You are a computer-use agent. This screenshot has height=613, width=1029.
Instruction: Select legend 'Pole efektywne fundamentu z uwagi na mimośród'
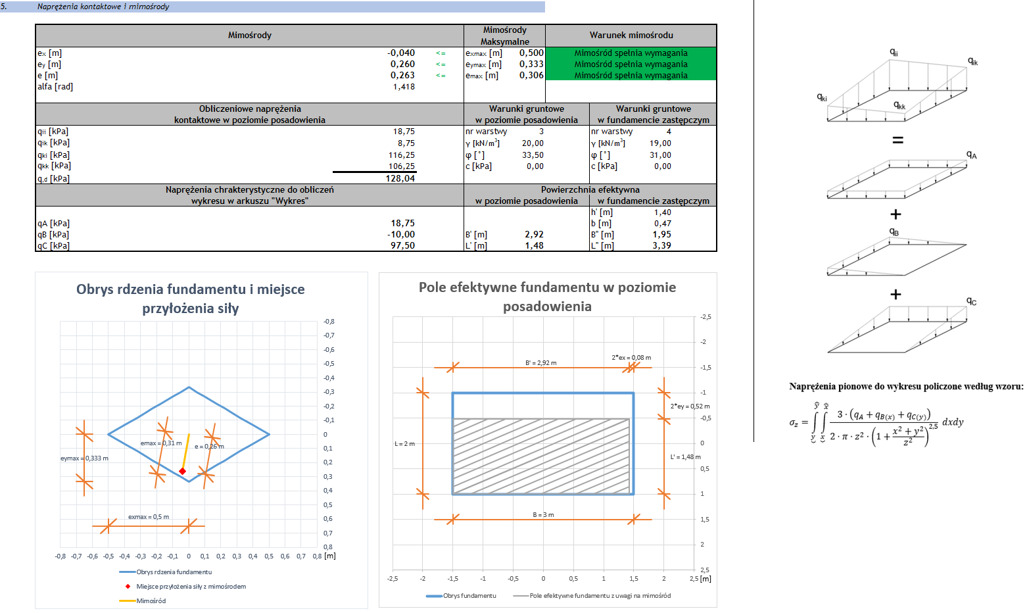(x=599, y=596)
